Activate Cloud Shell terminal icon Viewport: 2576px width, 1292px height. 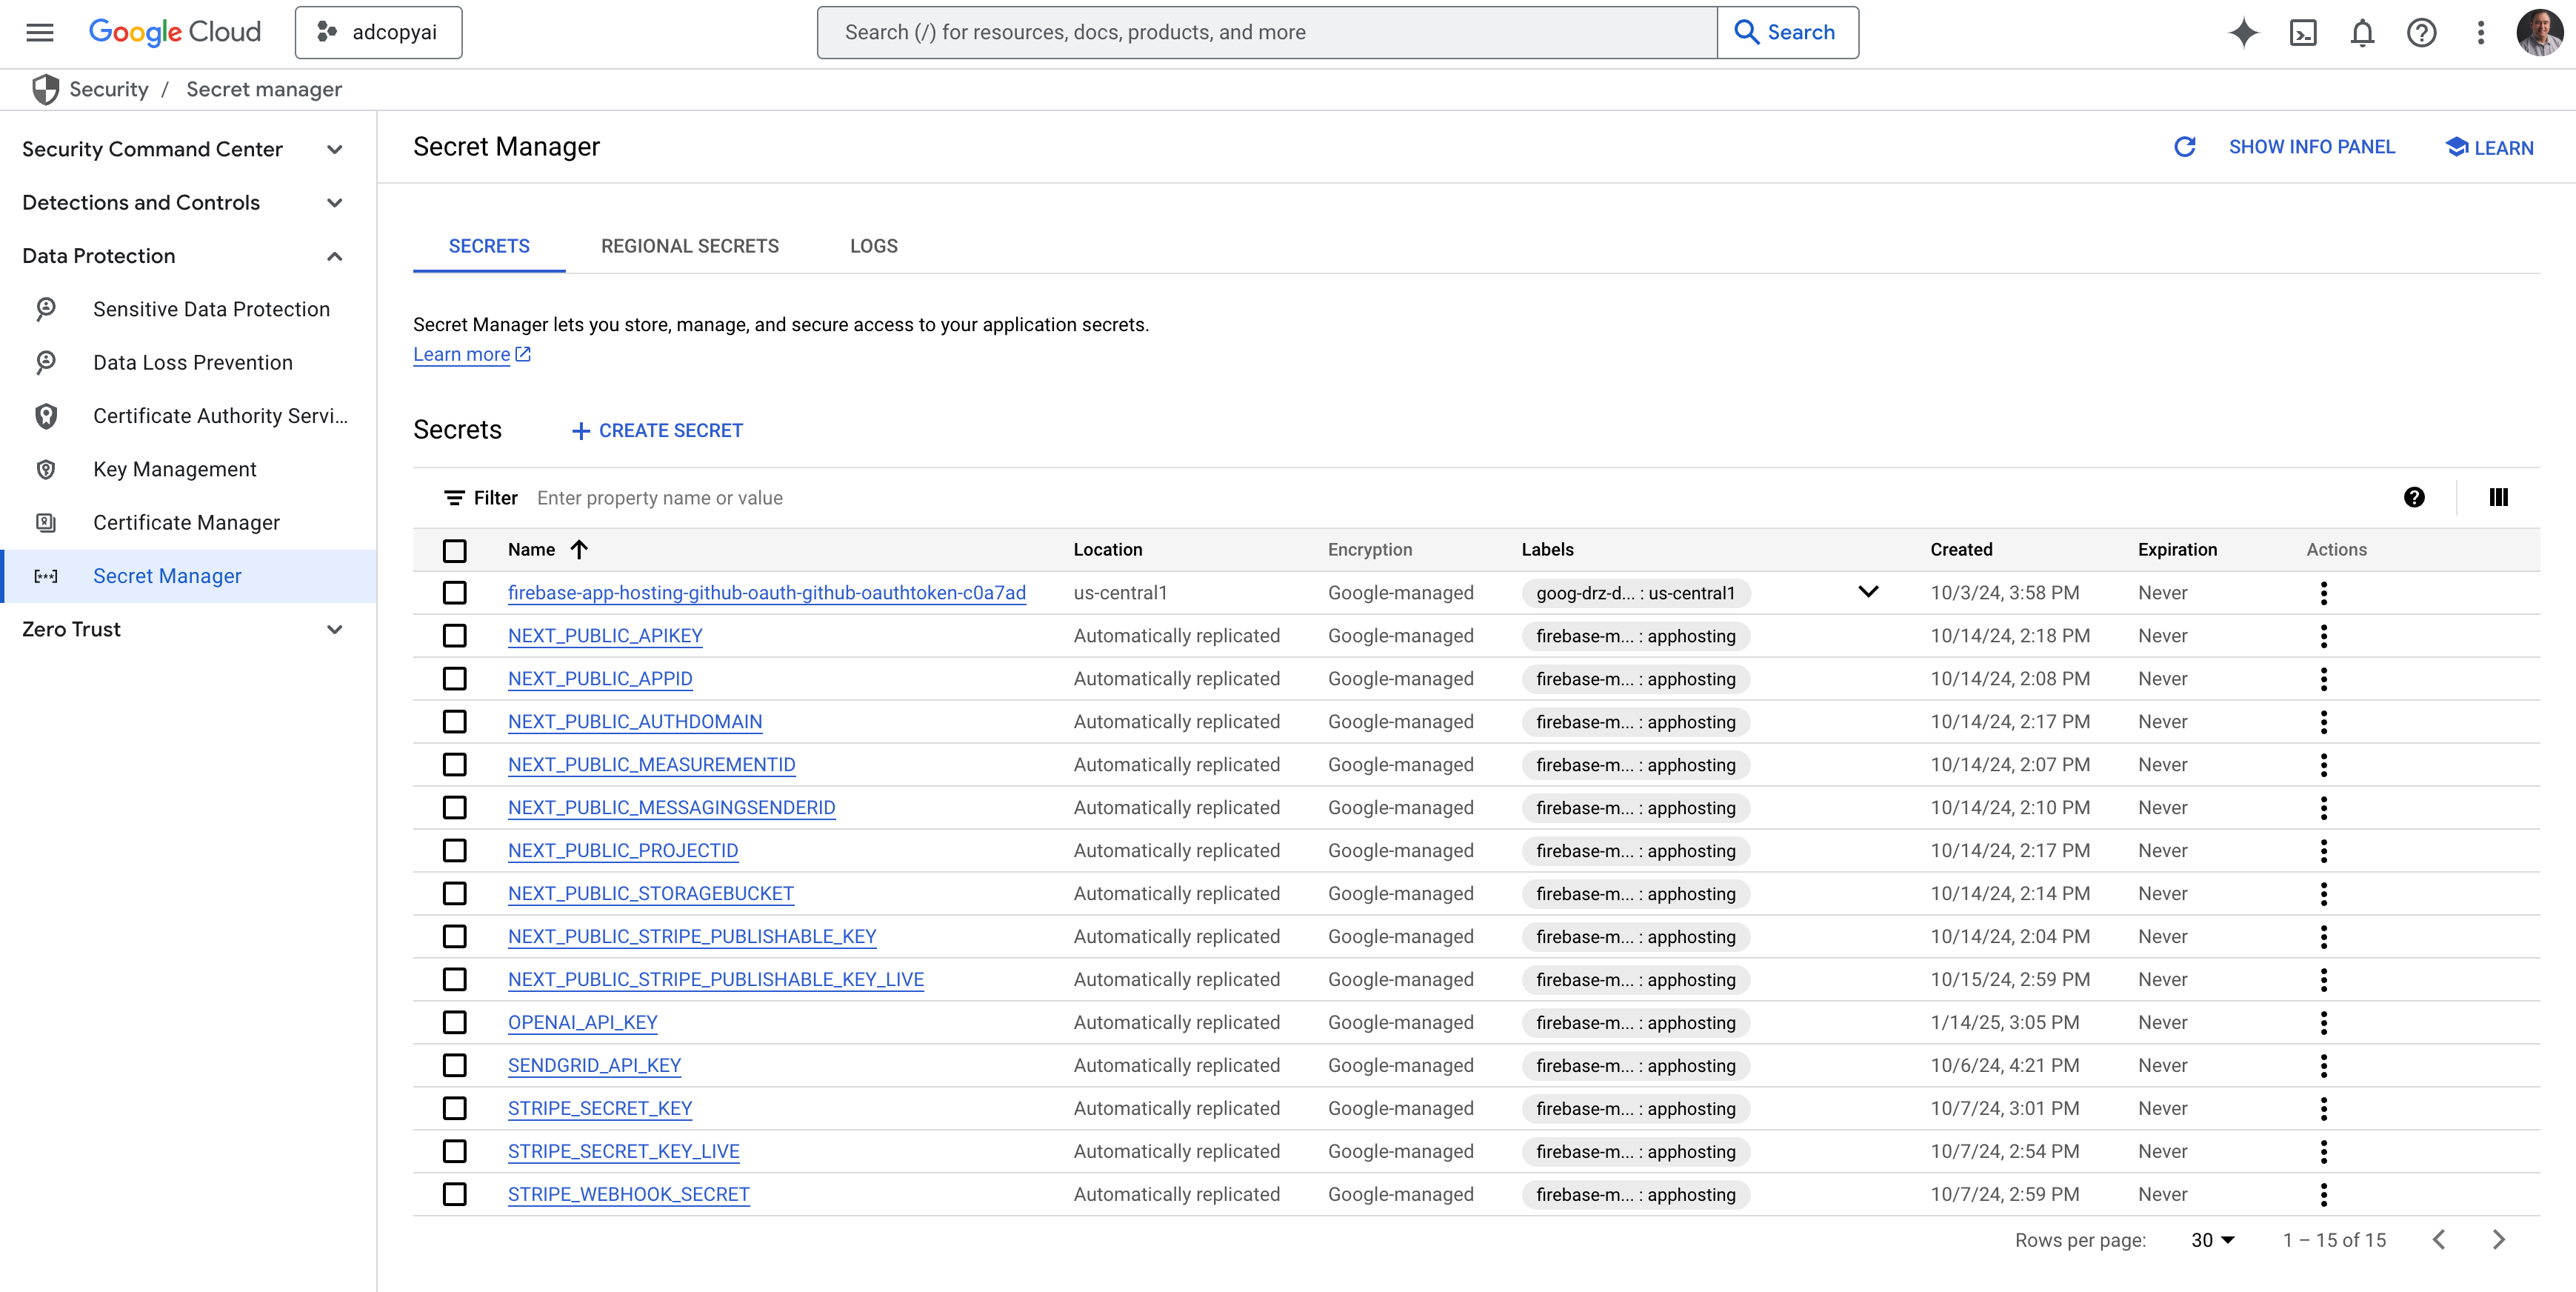click(2303, 33)
